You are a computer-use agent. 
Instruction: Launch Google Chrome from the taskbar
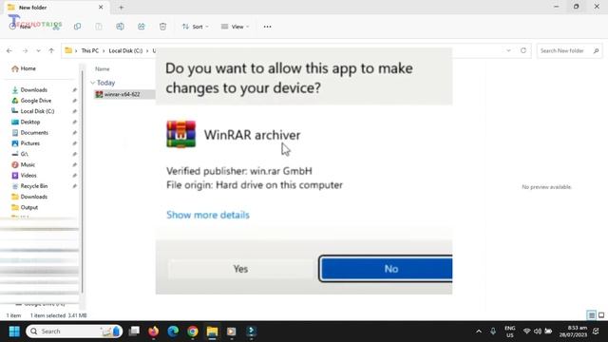(x=193, y=332)
